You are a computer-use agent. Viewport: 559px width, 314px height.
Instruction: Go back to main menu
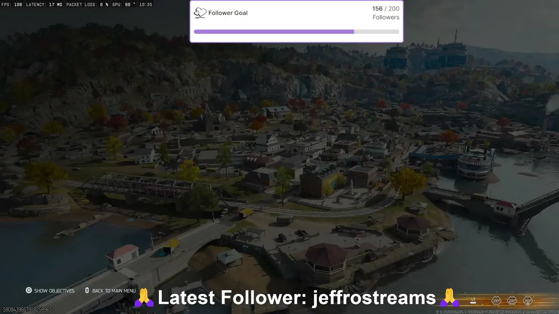[110, 290]
